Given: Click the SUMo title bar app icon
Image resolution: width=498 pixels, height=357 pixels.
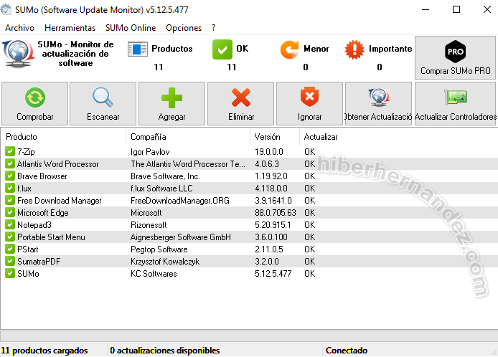Looking at the screenshot, I should coord(6,9).
